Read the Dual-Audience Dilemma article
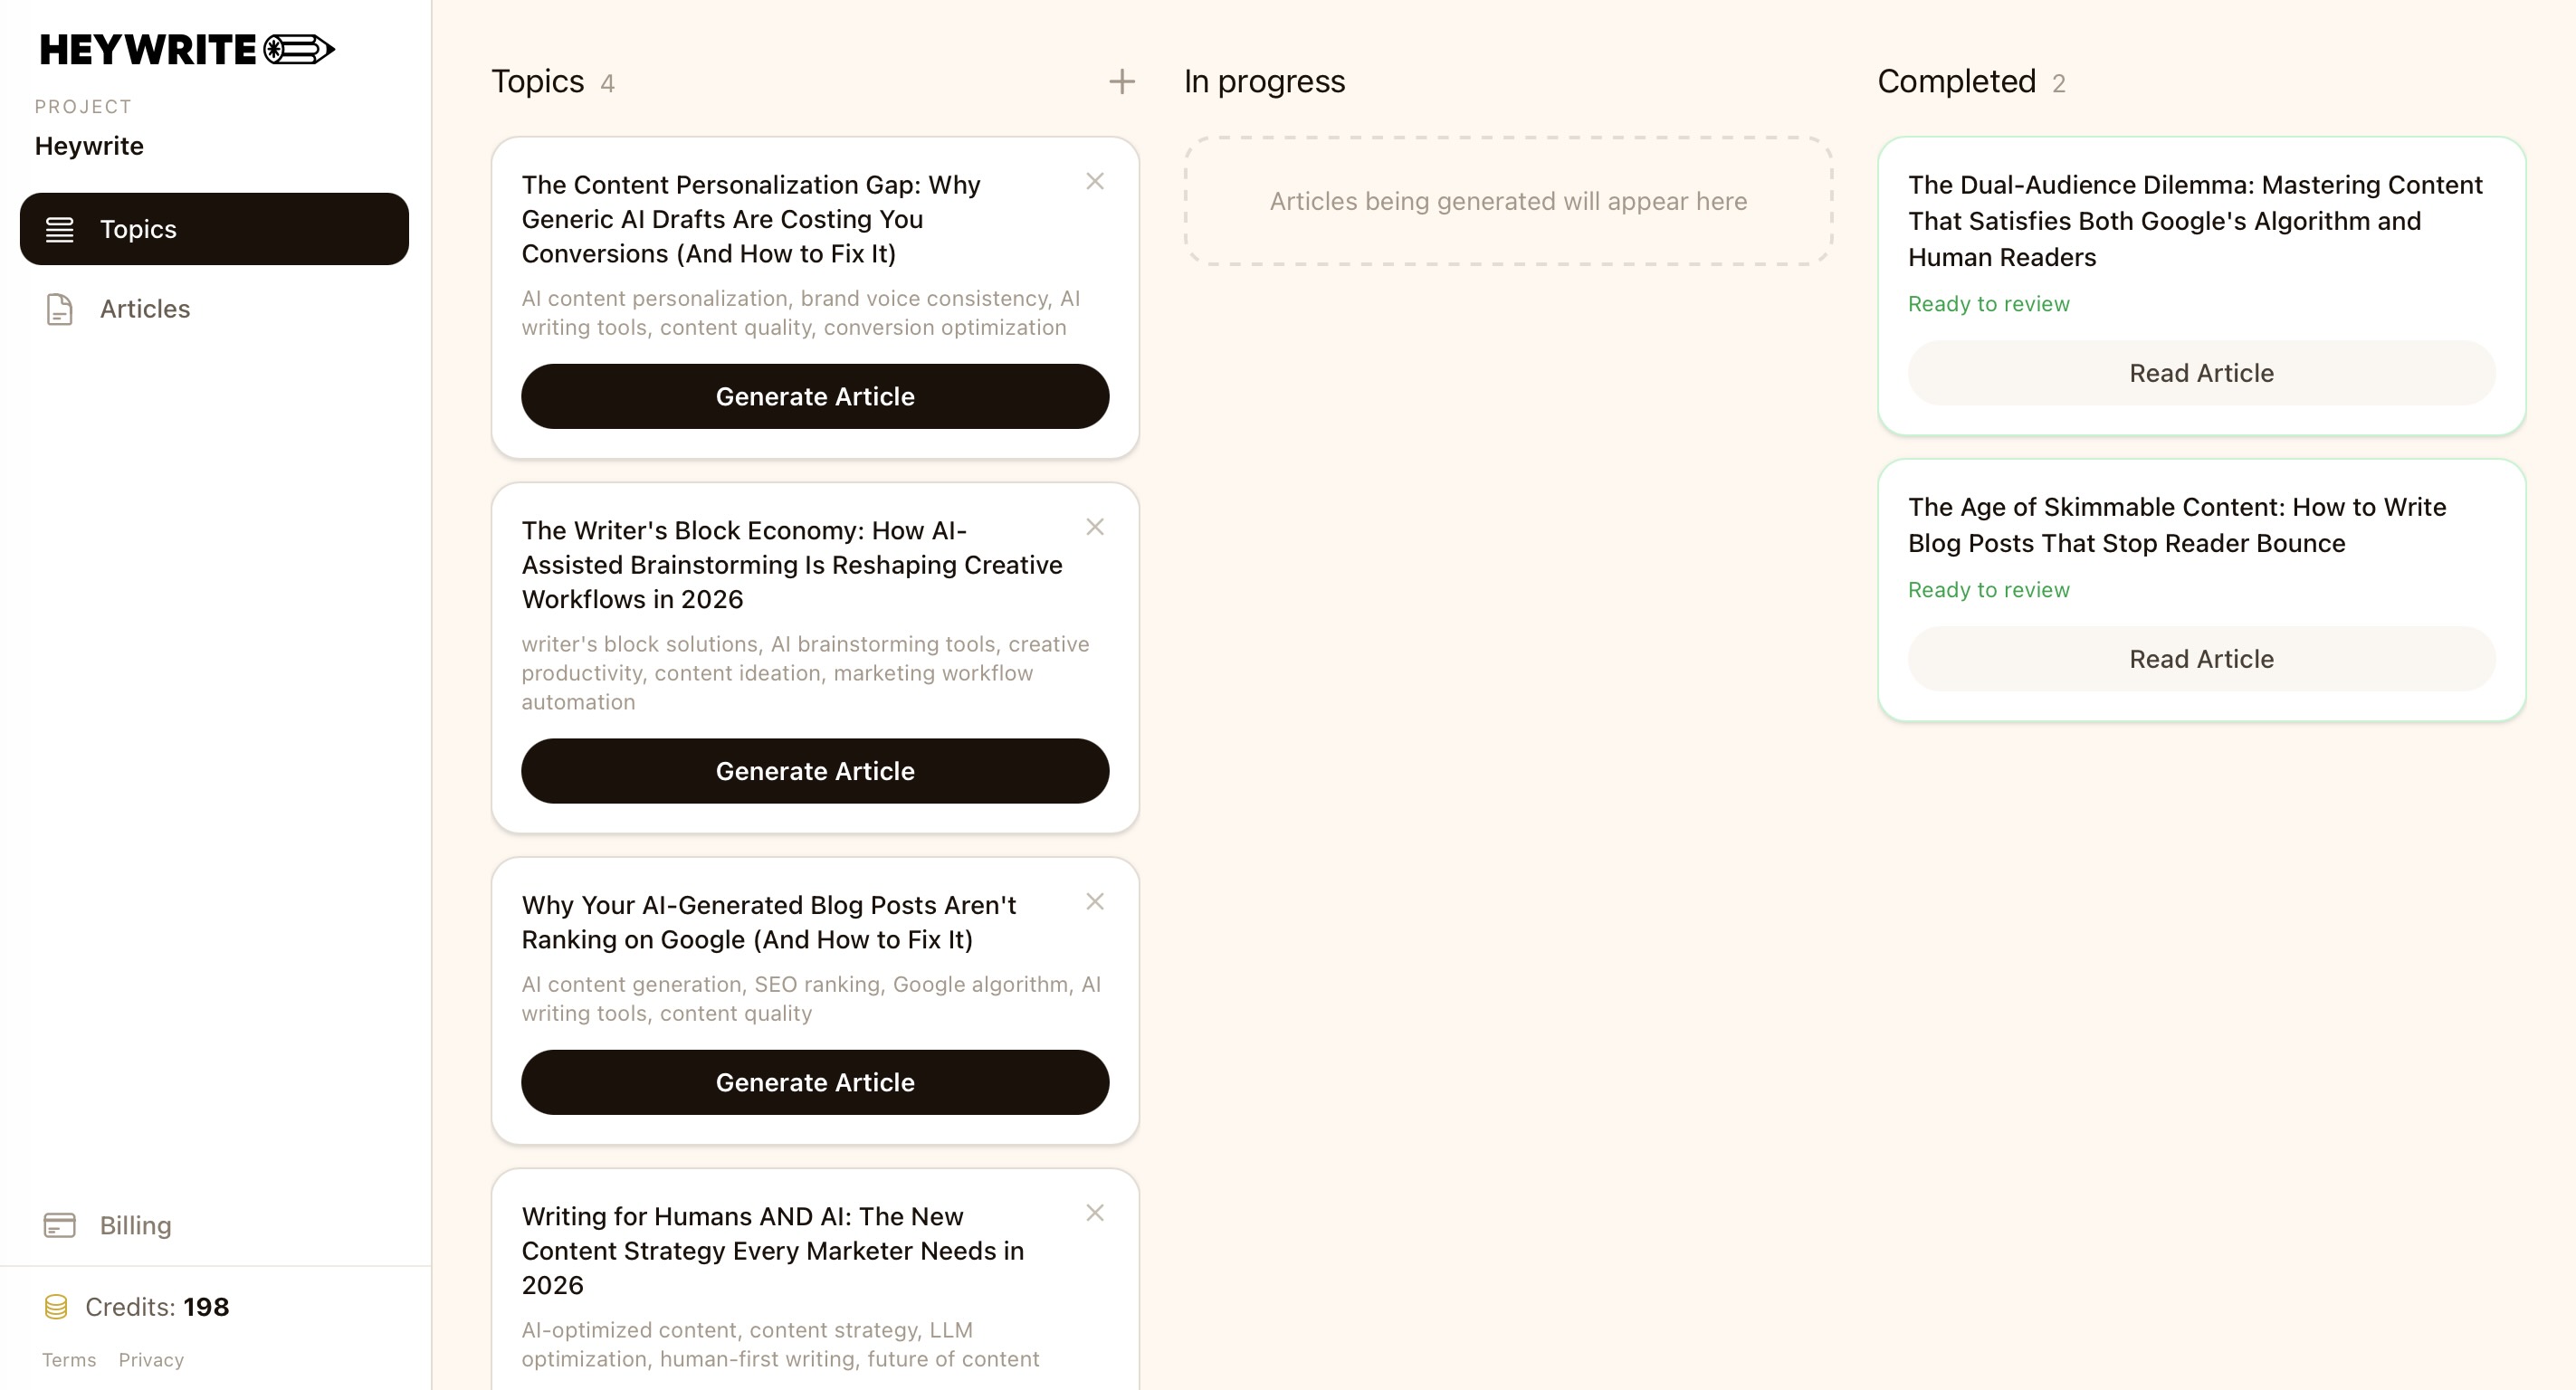Image resolution: width=2576 pixels, height=1390 pixels. click(2201, 373)
